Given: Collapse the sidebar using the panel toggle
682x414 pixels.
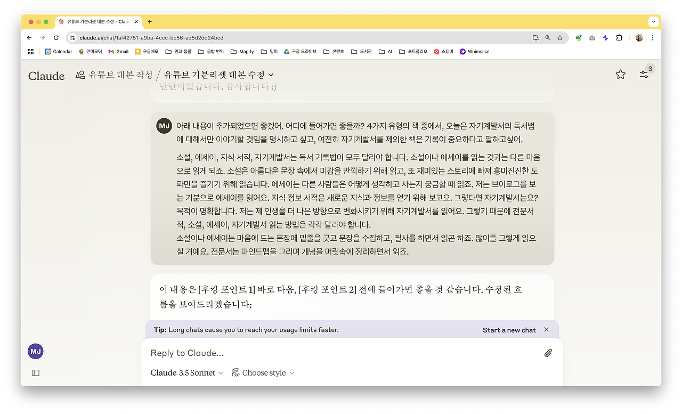Looking at the screenshot, I should pyautogui.click(x=35, y=372).
